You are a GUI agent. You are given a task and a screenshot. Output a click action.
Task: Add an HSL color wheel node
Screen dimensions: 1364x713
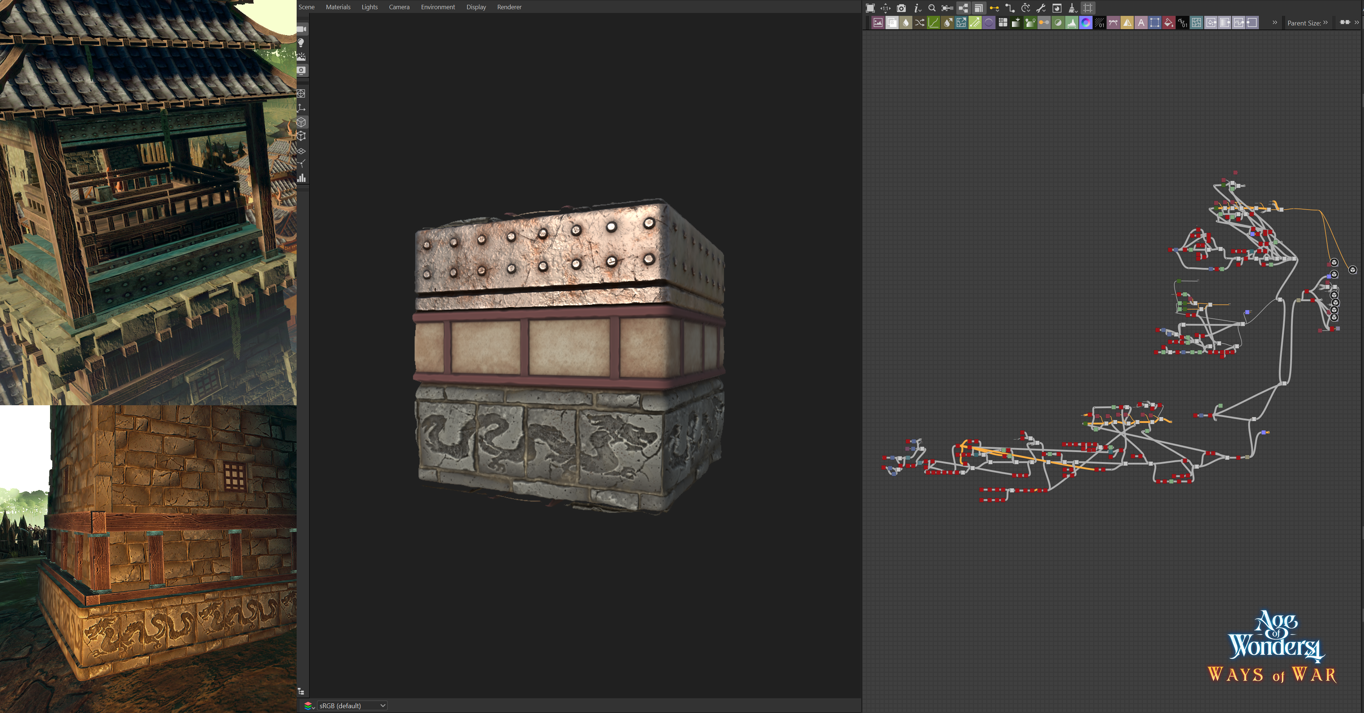[x=1085, y=23]
